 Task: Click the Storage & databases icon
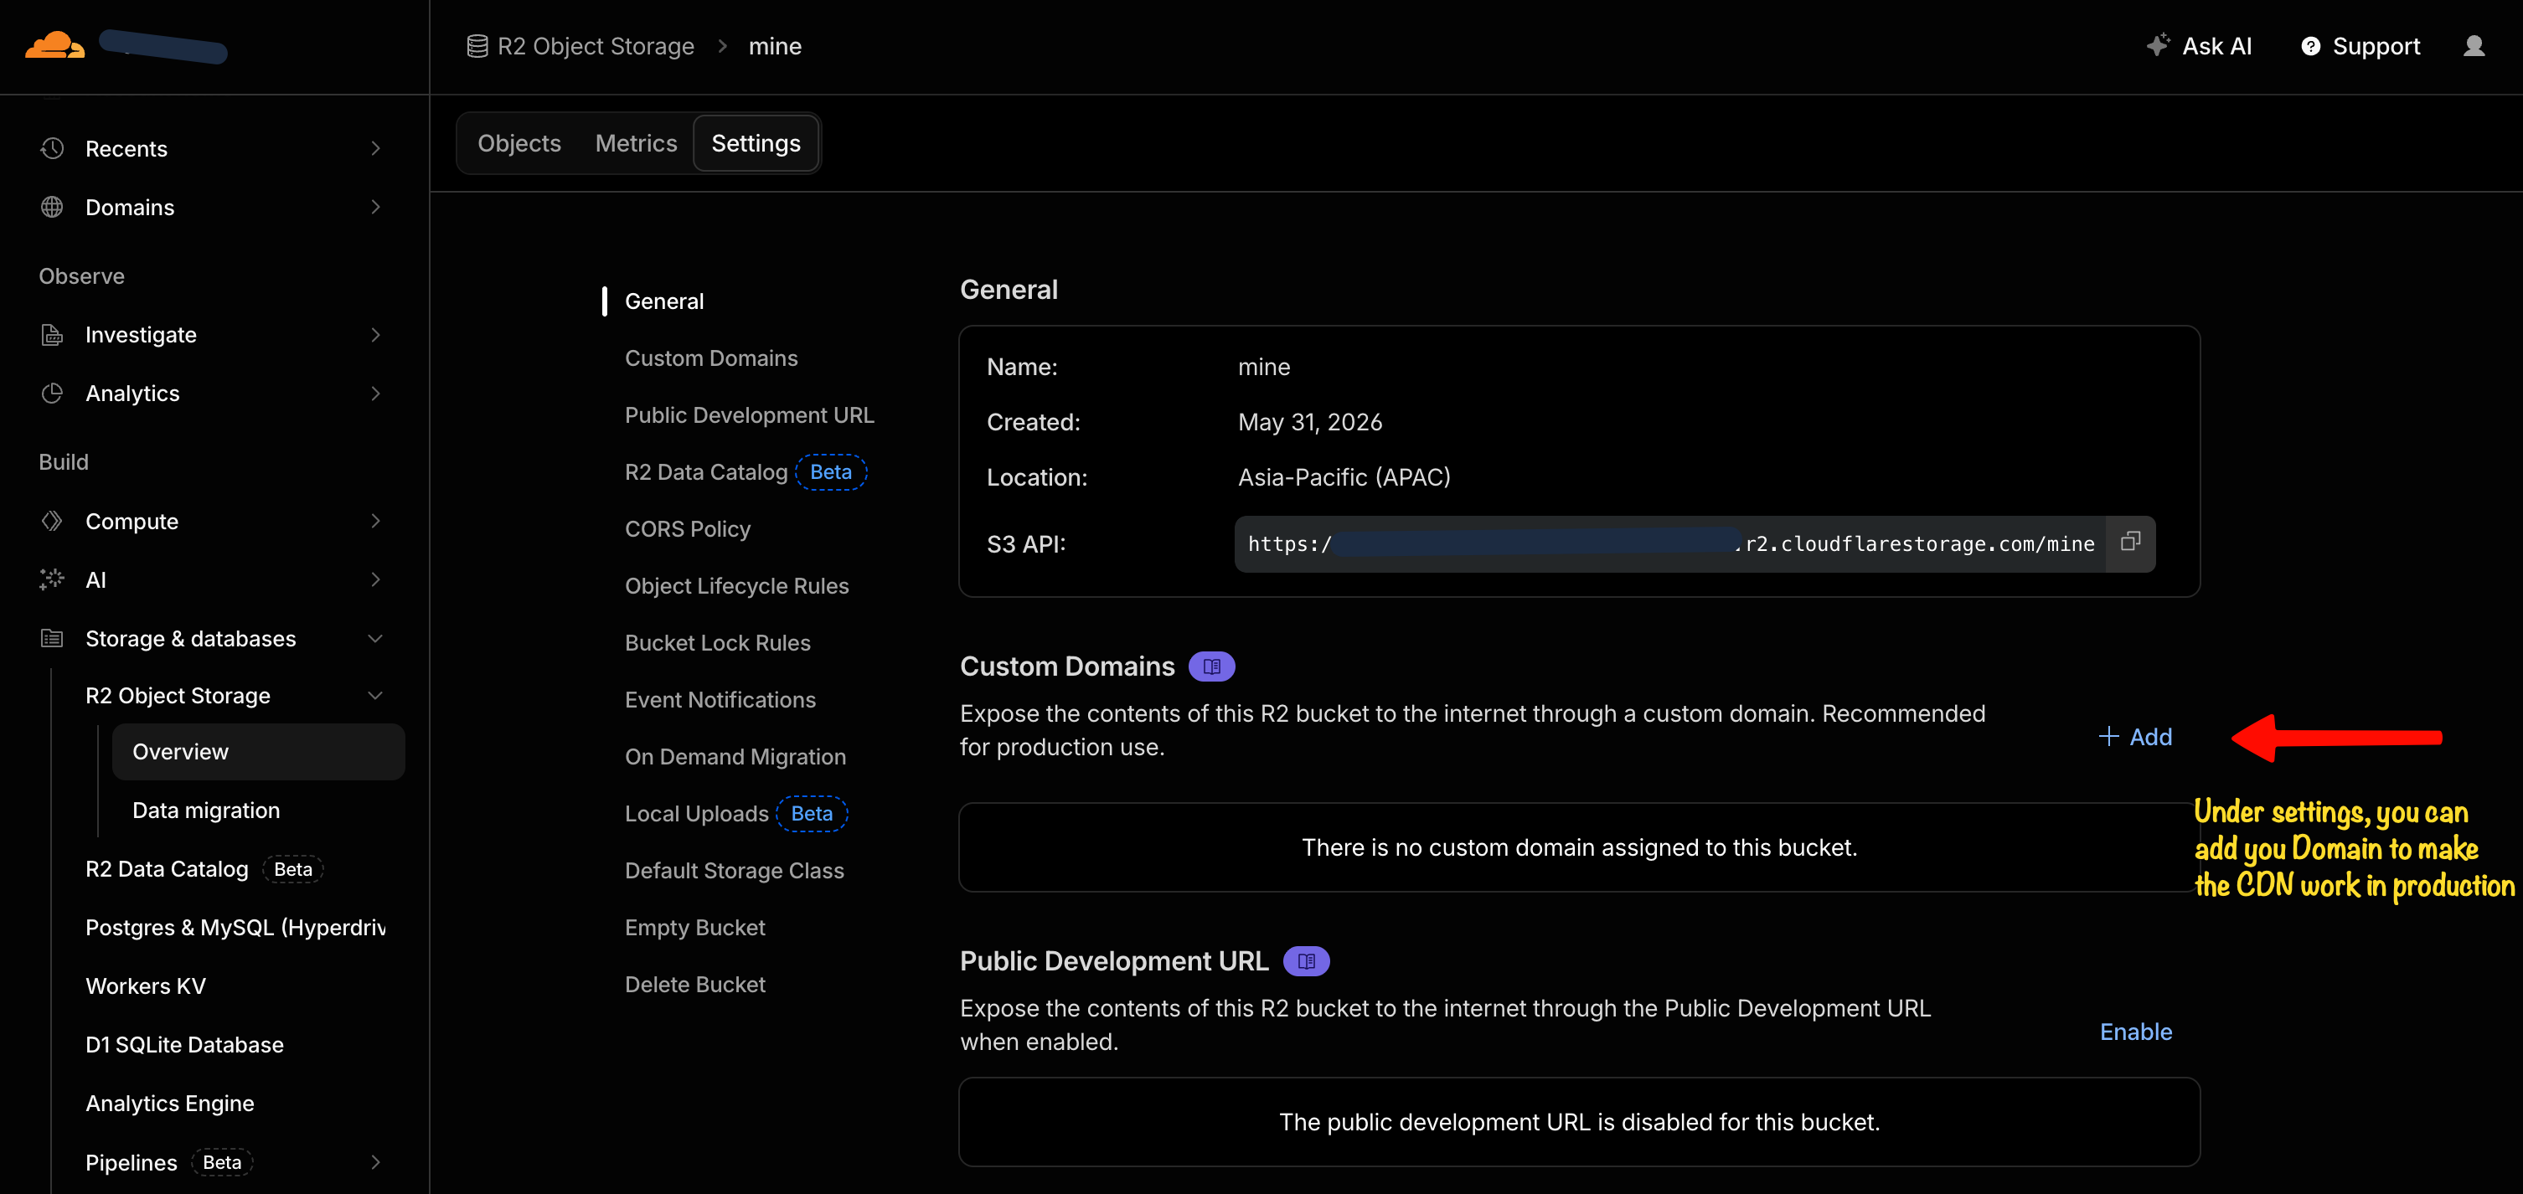click(52, 638)
